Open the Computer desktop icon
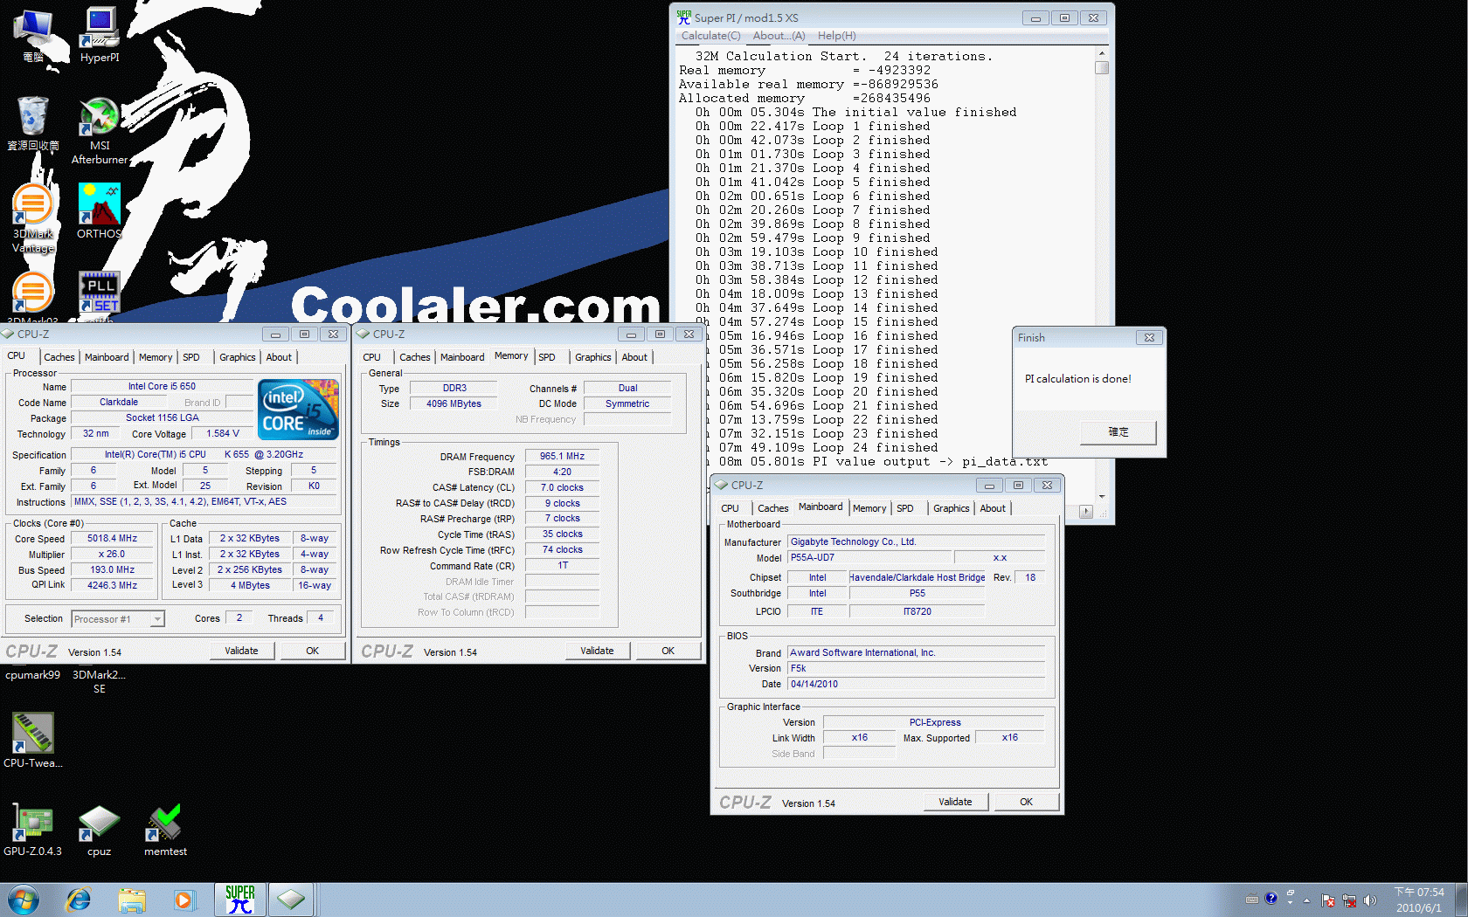Image resolution: width=1468 pixels, height=917 pixels. tap(33, 35)
